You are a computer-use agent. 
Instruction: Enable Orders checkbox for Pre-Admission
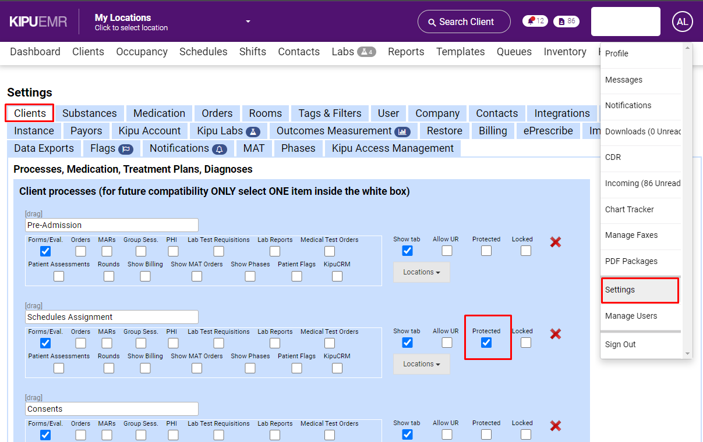(80, 251)
